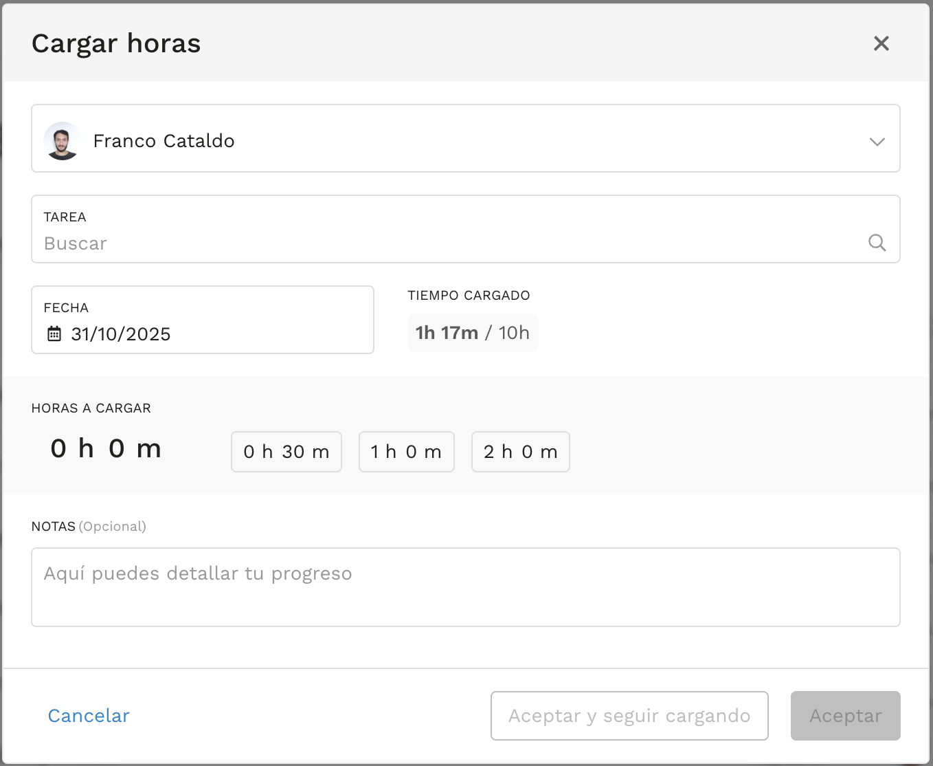933x766 pixels.
Task: Open the calendar icon in Fecha
Action: [x=54, y=334]
